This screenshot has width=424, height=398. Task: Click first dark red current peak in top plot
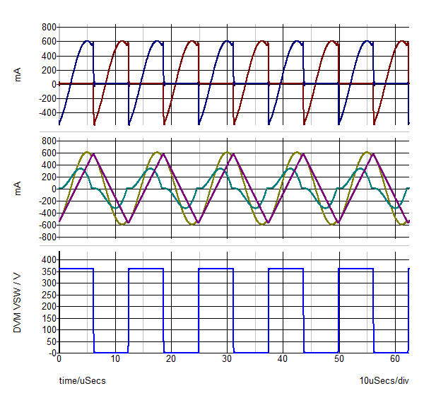coord(123,41)
